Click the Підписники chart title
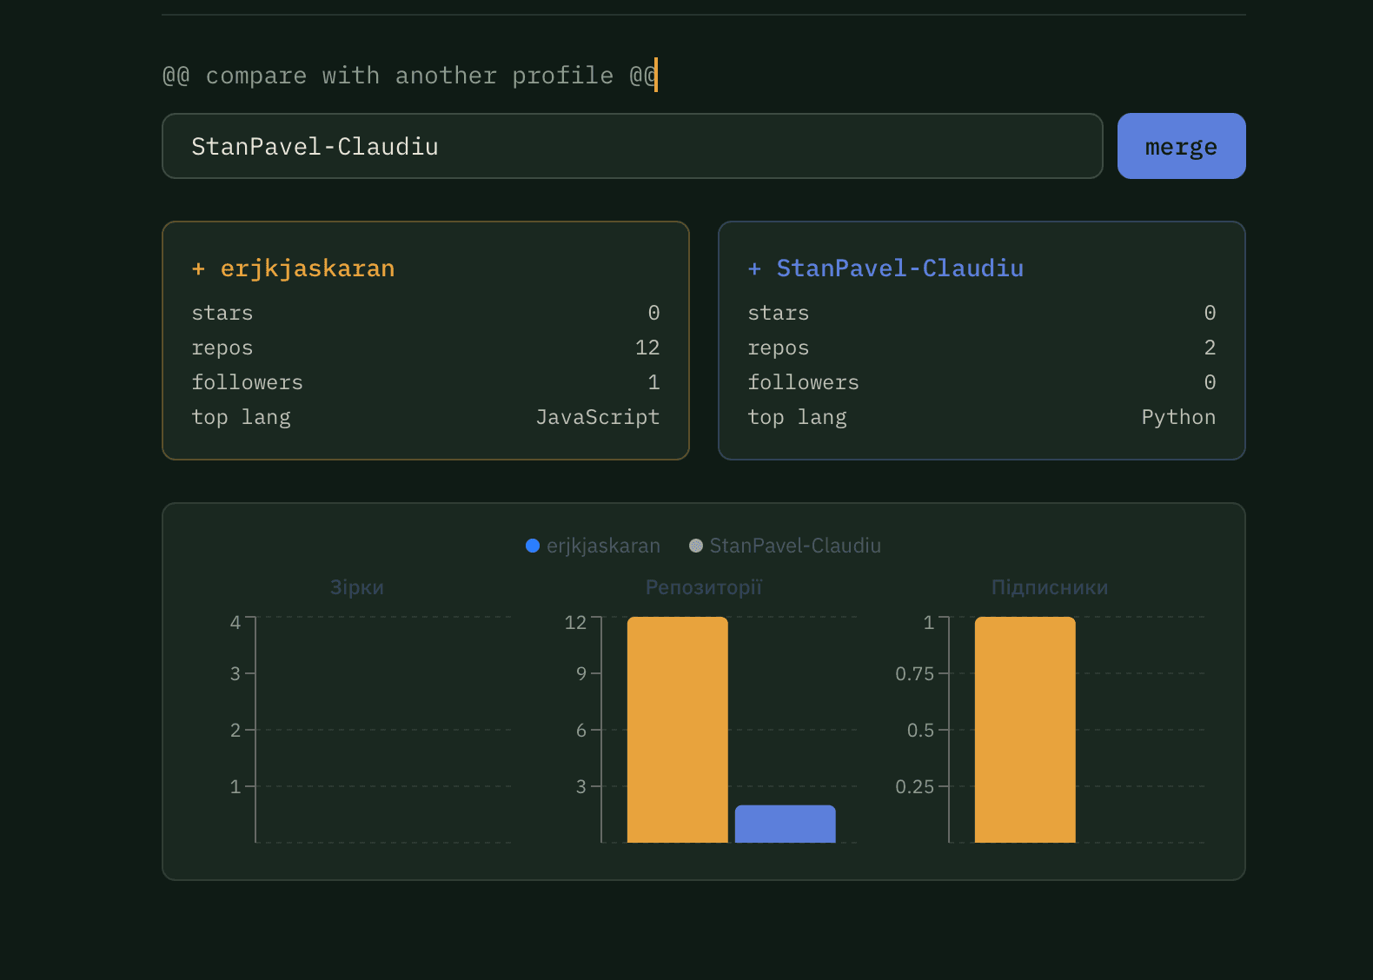The width and height of the screenshot is (1373, 980). (1050, 587)
